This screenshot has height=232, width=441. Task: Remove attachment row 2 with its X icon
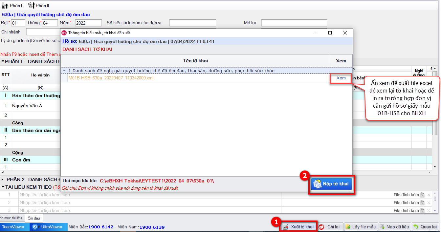point(429,203)
